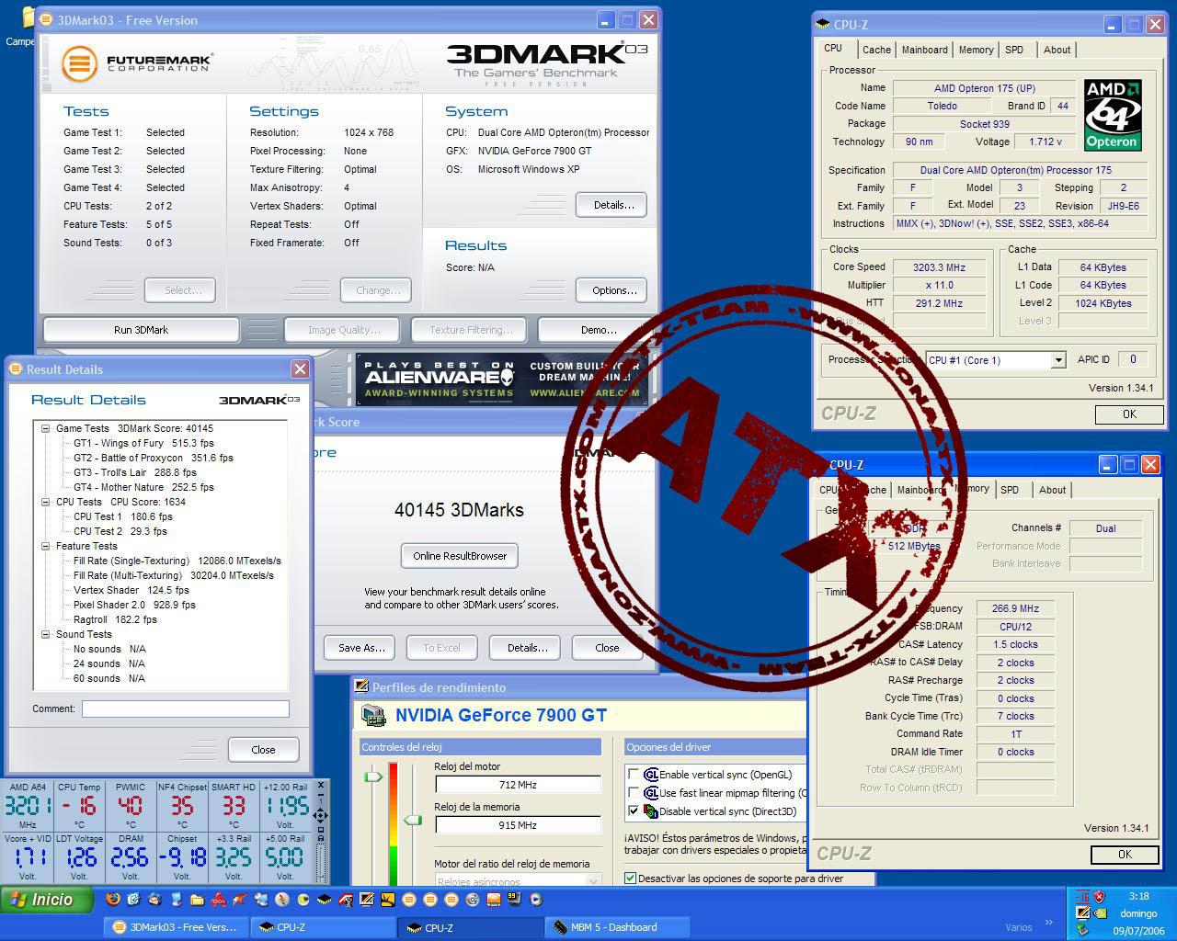This screenshot has width=1177, height=941.
Task: Click the Demo... button
Action: (598, 330)
